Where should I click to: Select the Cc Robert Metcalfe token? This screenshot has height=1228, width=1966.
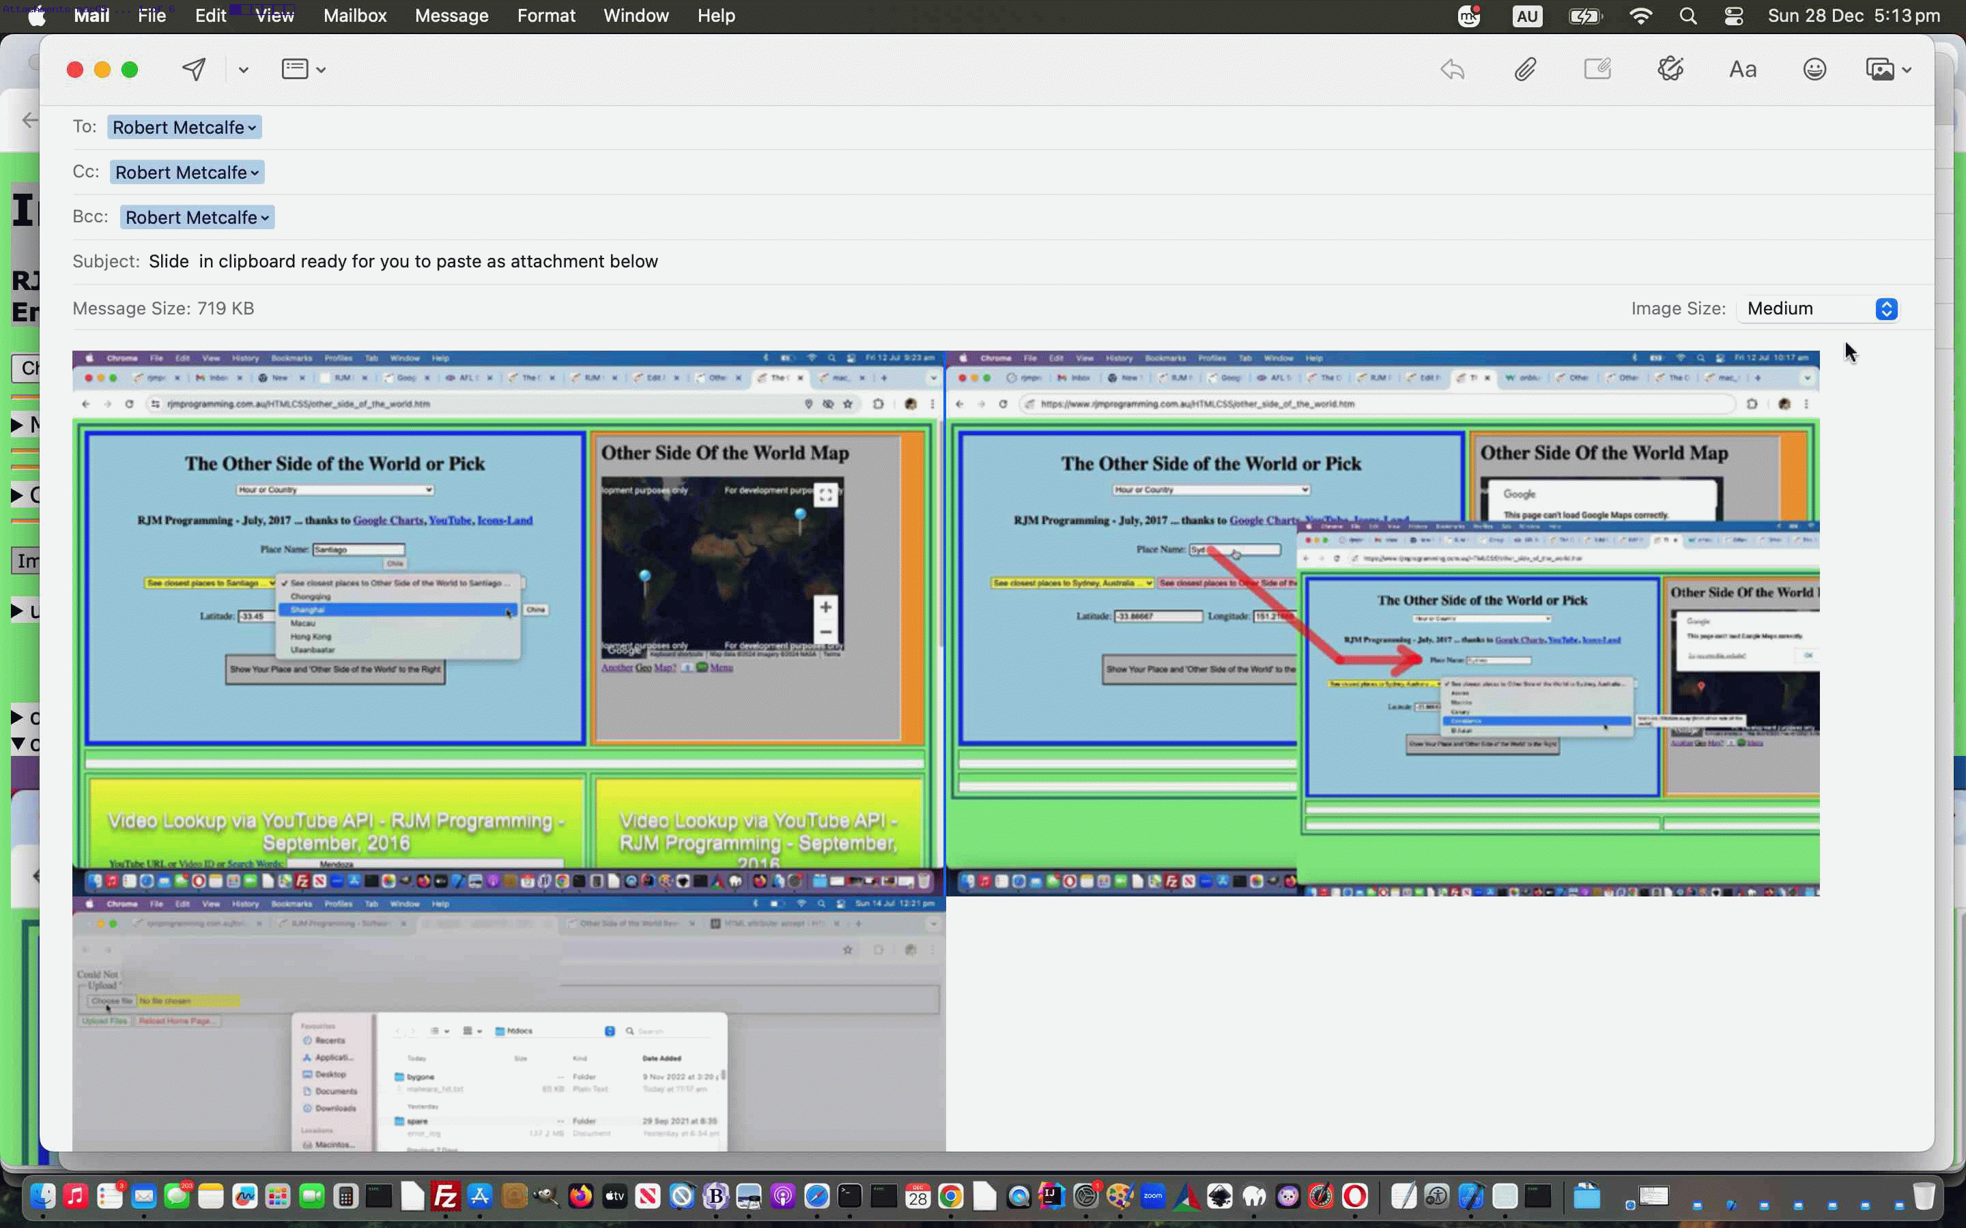pos(186,171)
